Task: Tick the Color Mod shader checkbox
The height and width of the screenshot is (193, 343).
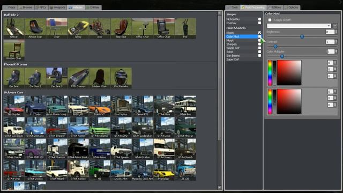Action: pos(259,36)
